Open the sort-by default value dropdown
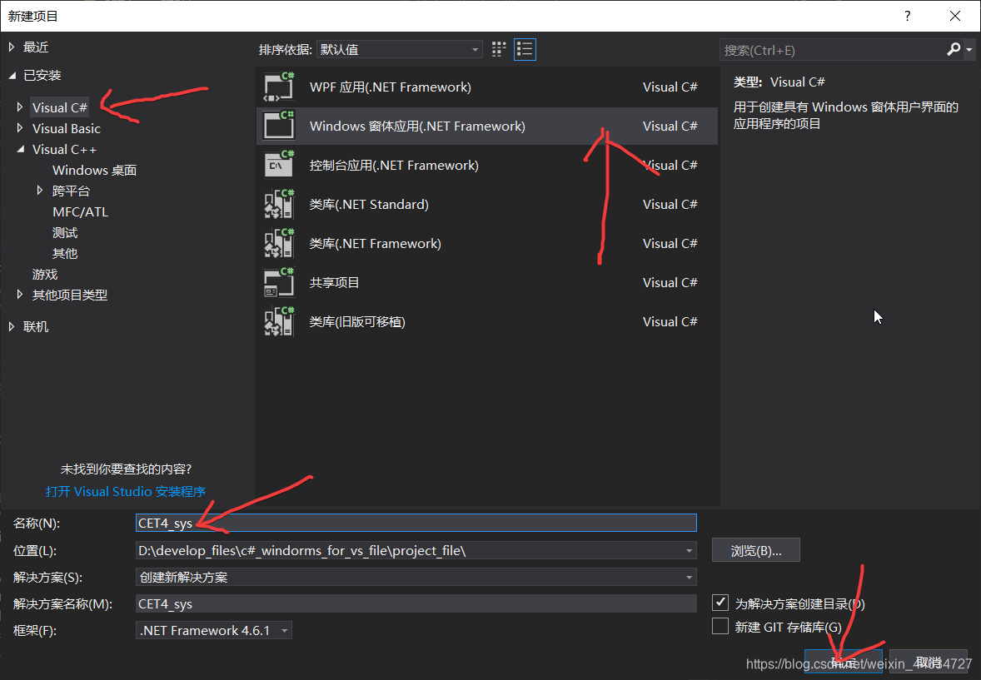 coord(399,49)
